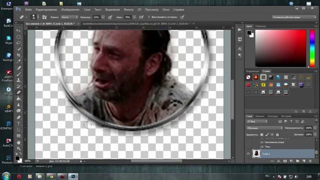This screenshot has width=320, height=180.
Task: Toggle visibility of Слой 1 layer
Action: pos(248,153)
